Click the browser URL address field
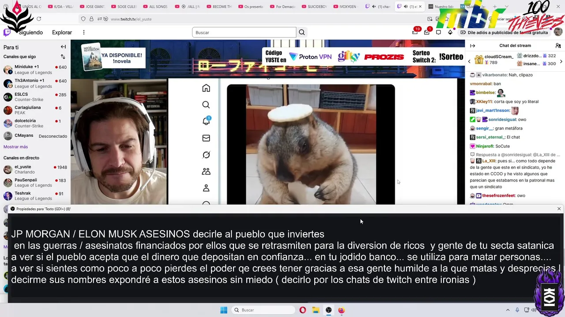565x317 pixels. point(265,19)
